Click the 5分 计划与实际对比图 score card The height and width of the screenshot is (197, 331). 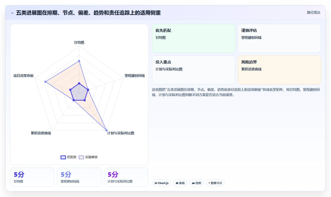(126, 177)
